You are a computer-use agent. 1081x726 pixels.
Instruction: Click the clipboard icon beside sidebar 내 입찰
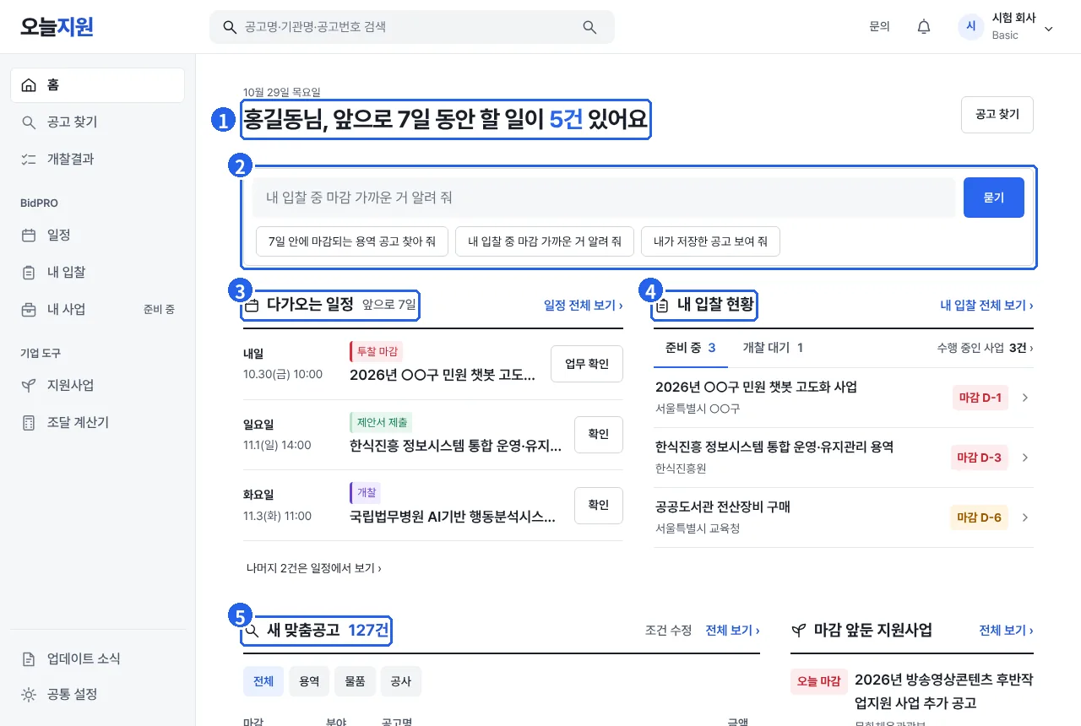(29, 273)
